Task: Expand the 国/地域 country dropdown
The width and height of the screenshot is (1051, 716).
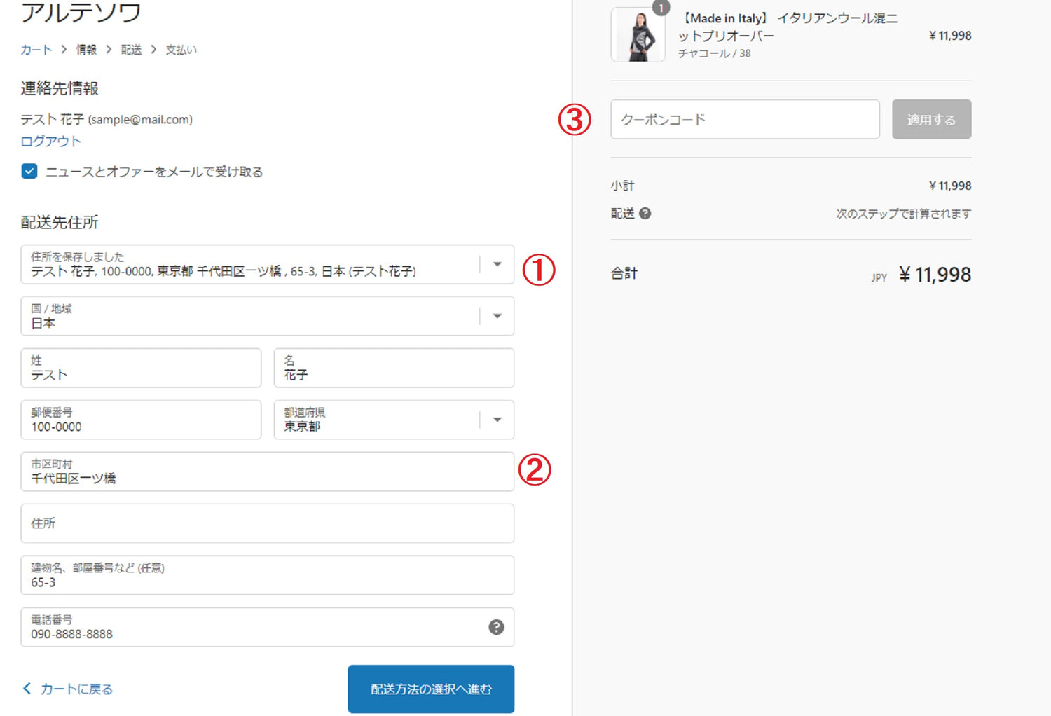Action: 497,317
